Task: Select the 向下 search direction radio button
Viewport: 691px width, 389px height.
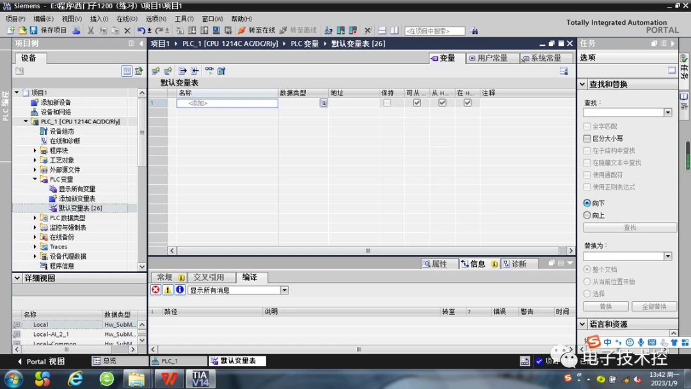Action: [587, 203]
